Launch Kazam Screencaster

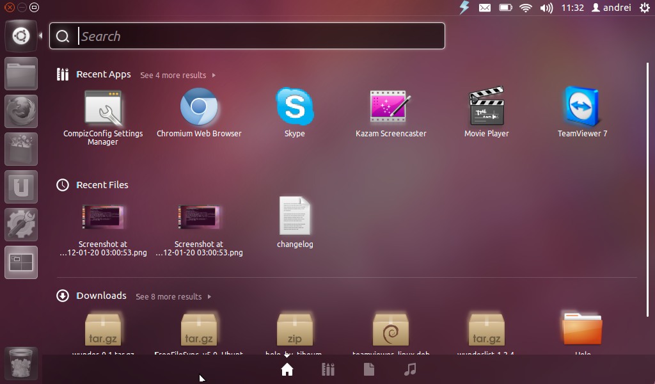[x=391, y=108]
